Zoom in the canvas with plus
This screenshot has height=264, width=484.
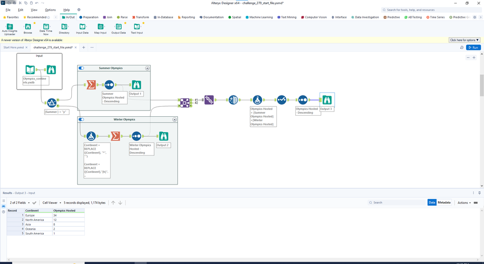tap(474, 58)
